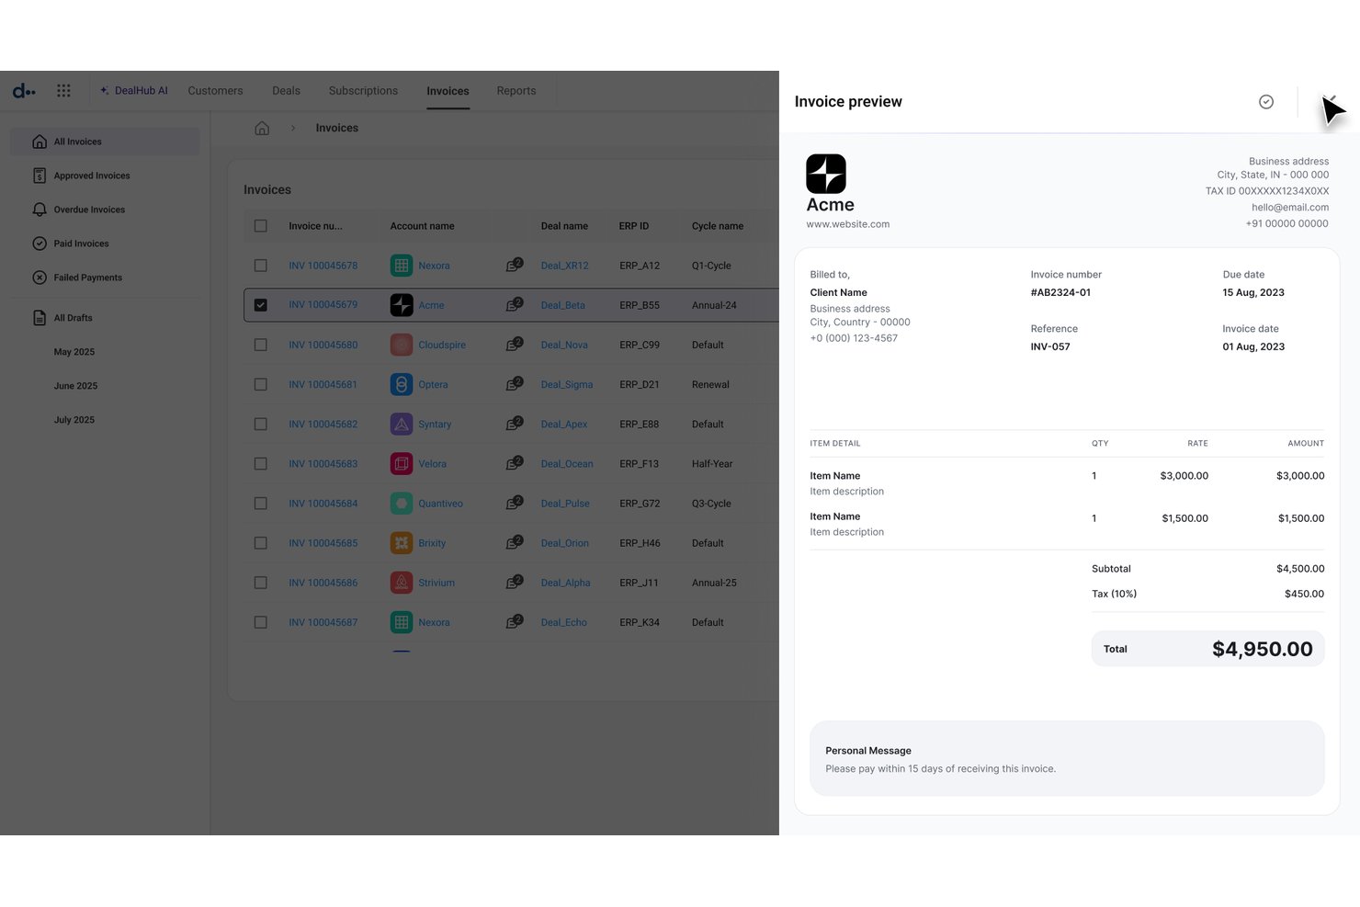Switch to Reports tab
The image size is (1360, 907).
(x=516, y=91)
